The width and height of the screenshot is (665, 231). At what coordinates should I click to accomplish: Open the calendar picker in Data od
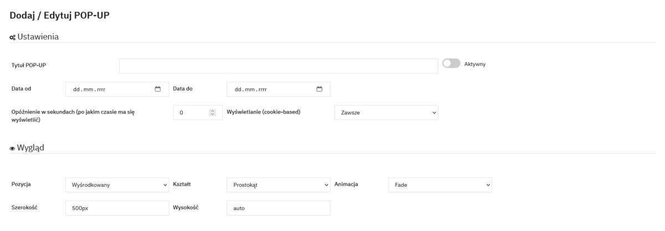click(x=157, y=89)
